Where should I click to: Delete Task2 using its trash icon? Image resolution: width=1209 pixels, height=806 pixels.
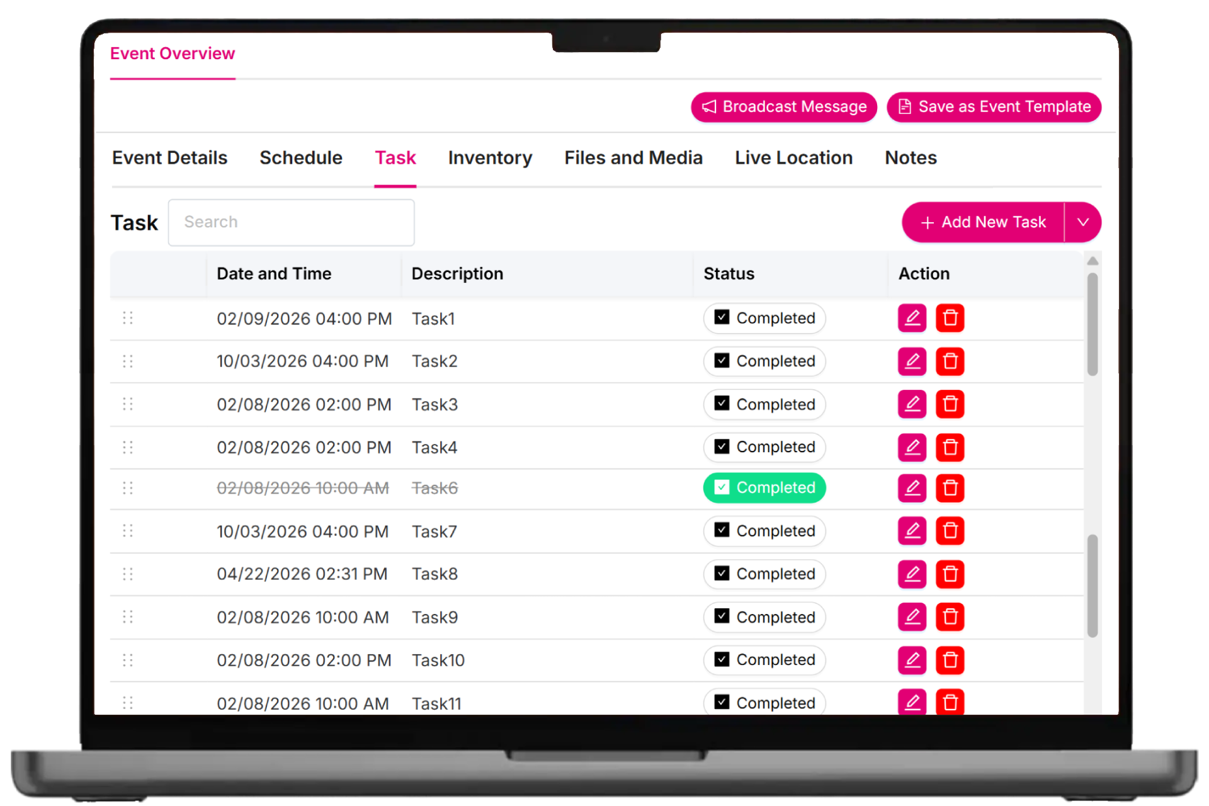[x=950, y=361]
